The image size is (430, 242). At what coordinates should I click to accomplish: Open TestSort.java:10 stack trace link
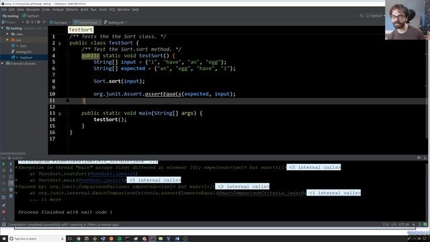114,173
